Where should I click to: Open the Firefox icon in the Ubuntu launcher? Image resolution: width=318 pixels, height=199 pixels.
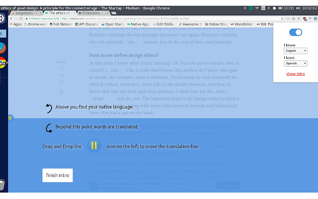2,48
